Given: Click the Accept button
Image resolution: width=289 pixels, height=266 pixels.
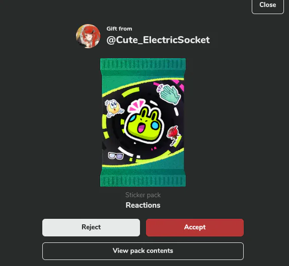Looking at the screenshot, I should [195, 227].
